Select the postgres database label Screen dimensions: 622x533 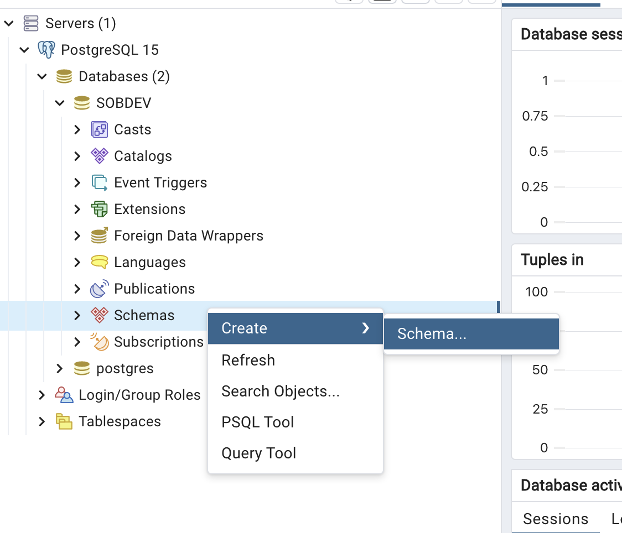125,369
